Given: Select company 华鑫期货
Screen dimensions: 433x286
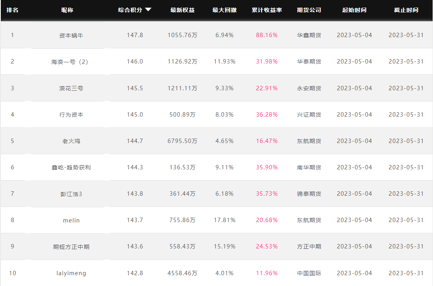Looking at the screenshot, I should click(309, 35).
